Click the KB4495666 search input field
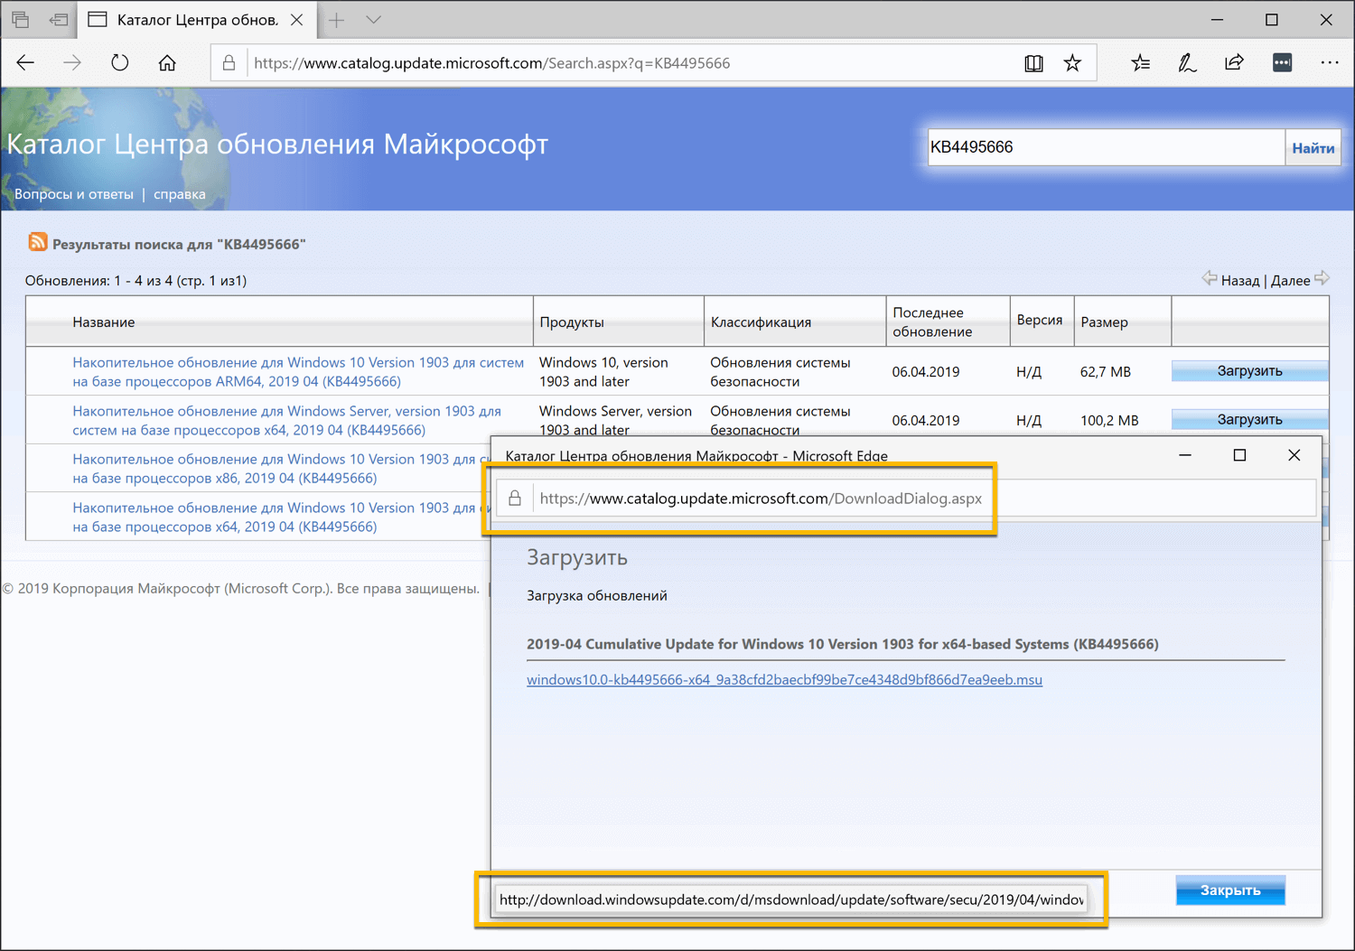Viewport: 1355px width, 951px height. (x=1106, y=146)
